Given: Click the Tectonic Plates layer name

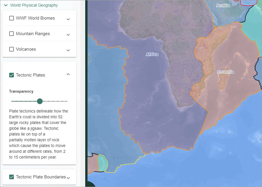Looking at the screenshot, I should [31, 75].
